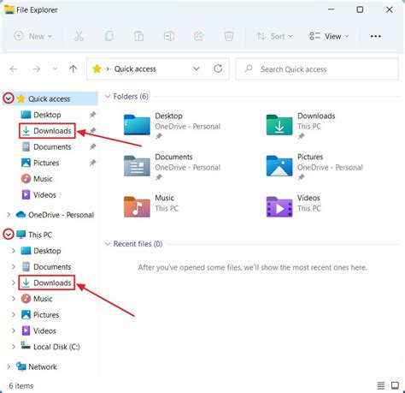
Task: Select the Pictures folder tile icon
Action: (x=279, y=165)
